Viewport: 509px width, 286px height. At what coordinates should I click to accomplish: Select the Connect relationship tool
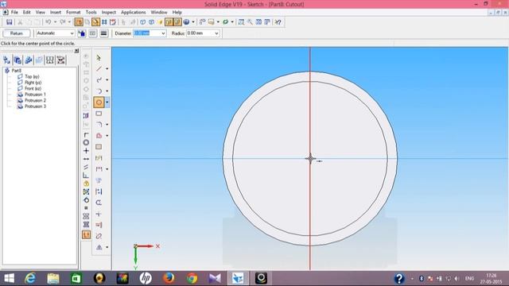(x=86, y=134)
